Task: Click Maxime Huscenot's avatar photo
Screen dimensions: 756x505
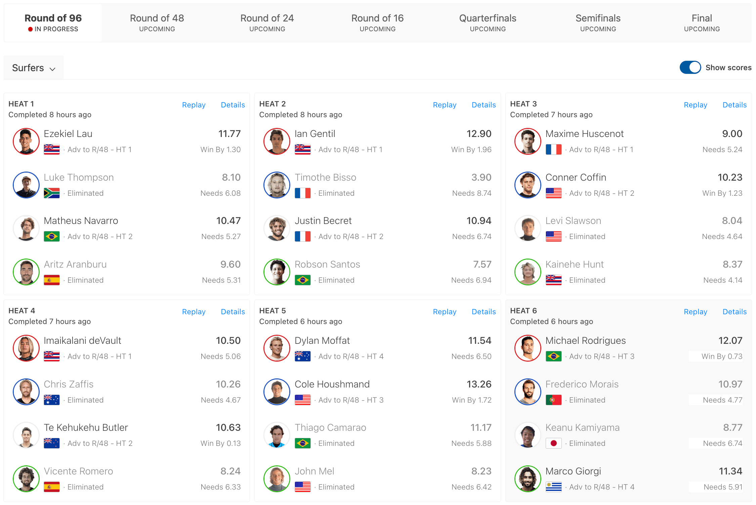Action: pos(528,141)
